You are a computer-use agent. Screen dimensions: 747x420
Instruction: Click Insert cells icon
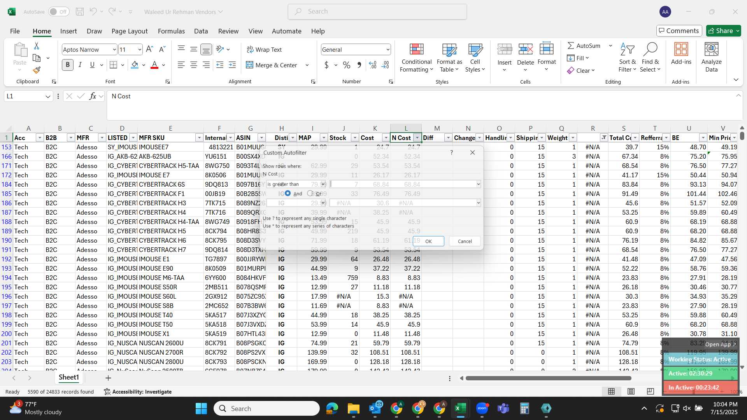click(x=505, y=49)
